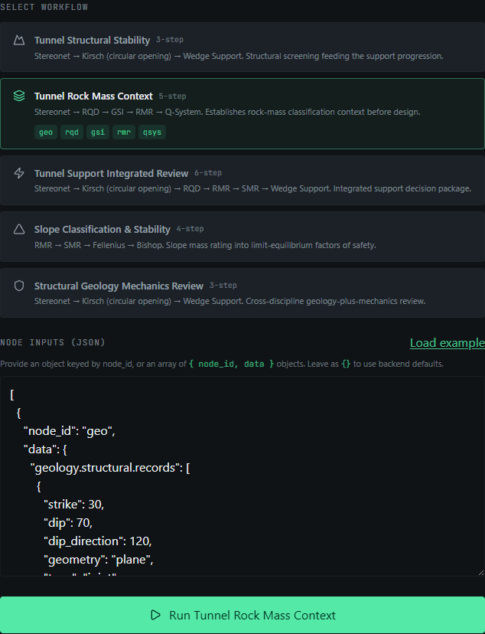Click the layers icon for Tunnel Rock Mass Context
Viewport: 485px width, 634px height.
[x=19, y=96]
